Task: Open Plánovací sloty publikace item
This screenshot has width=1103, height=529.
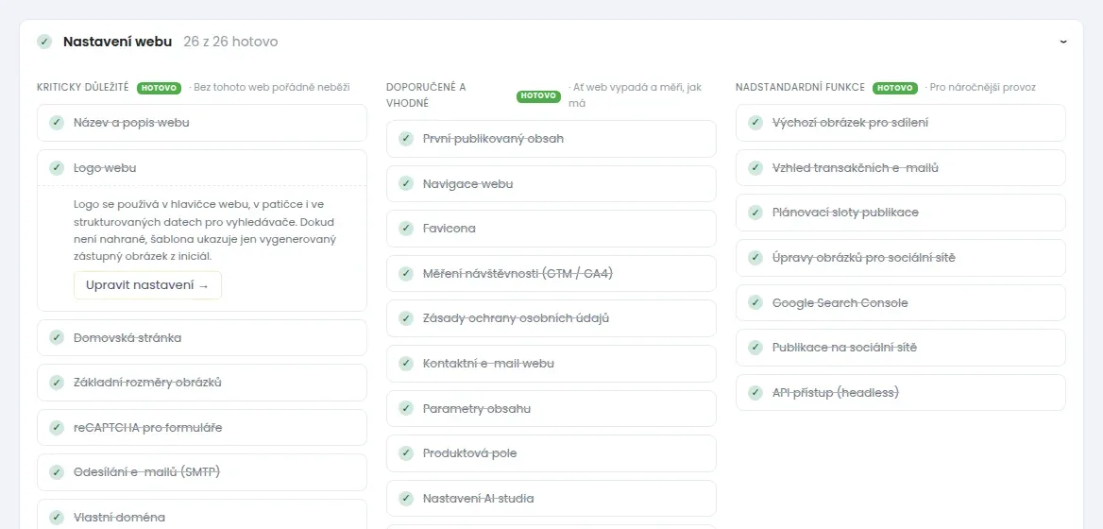Action: pos(900,213)
